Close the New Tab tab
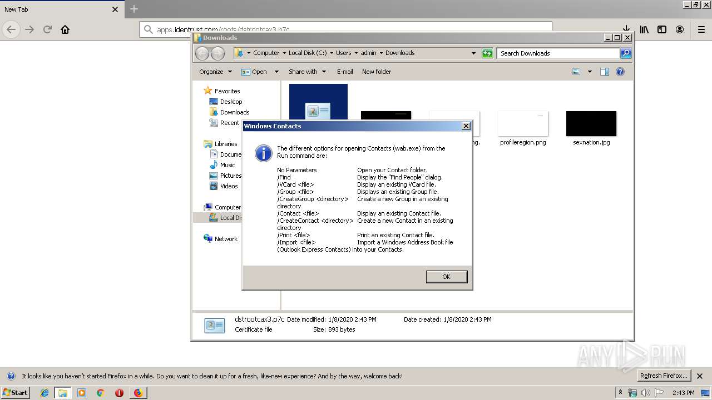 pyautogui.click(x=115, y=9)
